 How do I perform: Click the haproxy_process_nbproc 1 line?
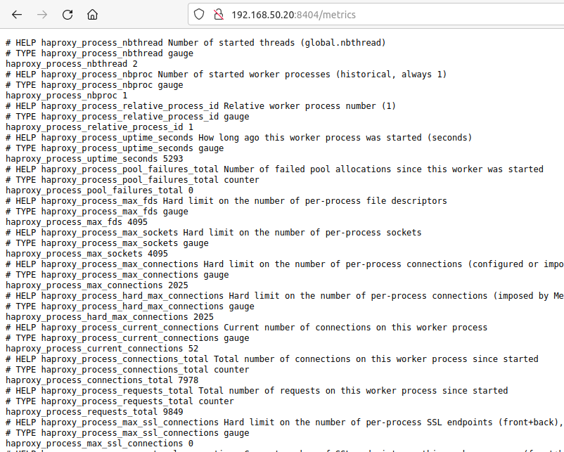point(67,96)
